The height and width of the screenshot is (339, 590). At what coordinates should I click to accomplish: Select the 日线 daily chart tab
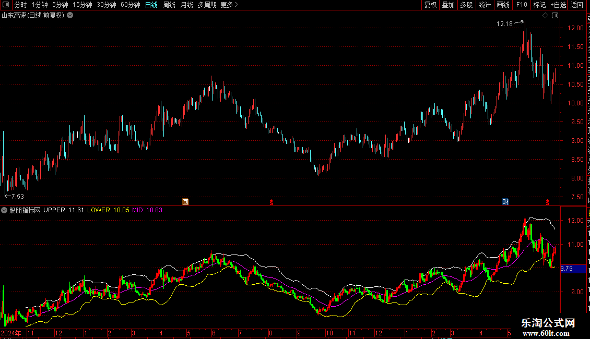click(x=151, y=5)
